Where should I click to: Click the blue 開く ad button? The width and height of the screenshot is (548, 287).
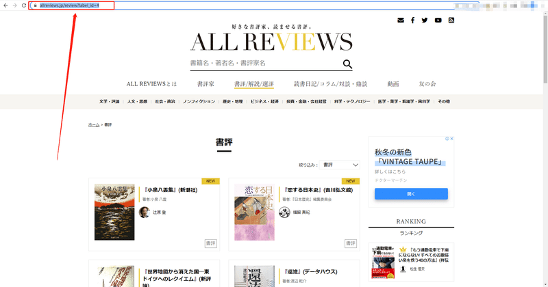pos(411,194)
